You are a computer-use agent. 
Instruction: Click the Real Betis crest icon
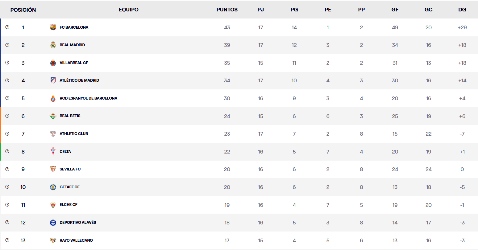pyautogui.click(x=53, y=116)
